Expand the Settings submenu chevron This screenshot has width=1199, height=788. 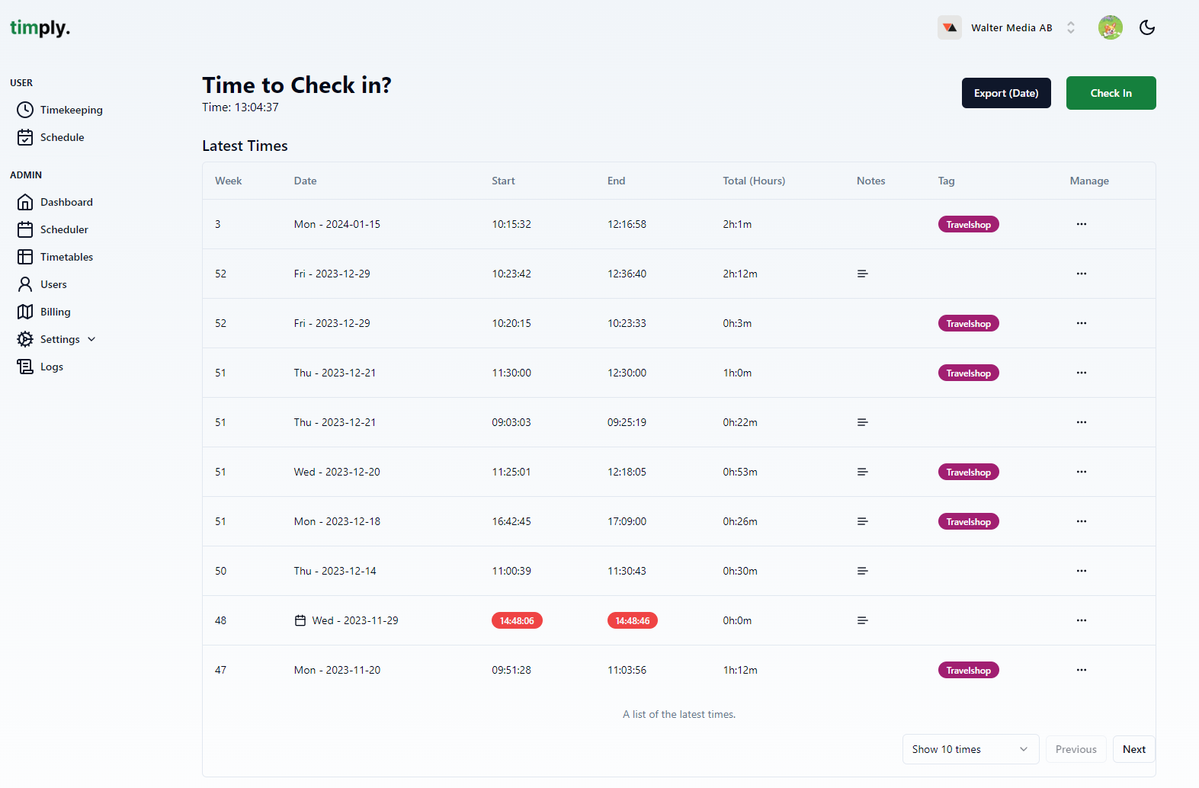coord(91,339)
